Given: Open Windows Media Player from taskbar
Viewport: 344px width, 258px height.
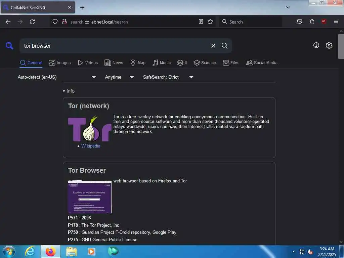Looking at the screenshot, I should coord(91,251).
